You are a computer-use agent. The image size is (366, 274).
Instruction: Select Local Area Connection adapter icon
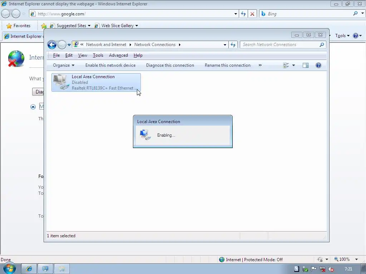click(x=61, y=82)
